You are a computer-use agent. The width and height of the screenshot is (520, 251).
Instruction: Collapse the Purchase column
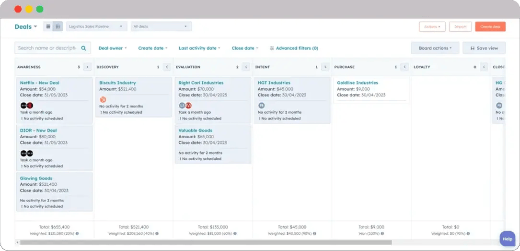(x=404, y=67)
